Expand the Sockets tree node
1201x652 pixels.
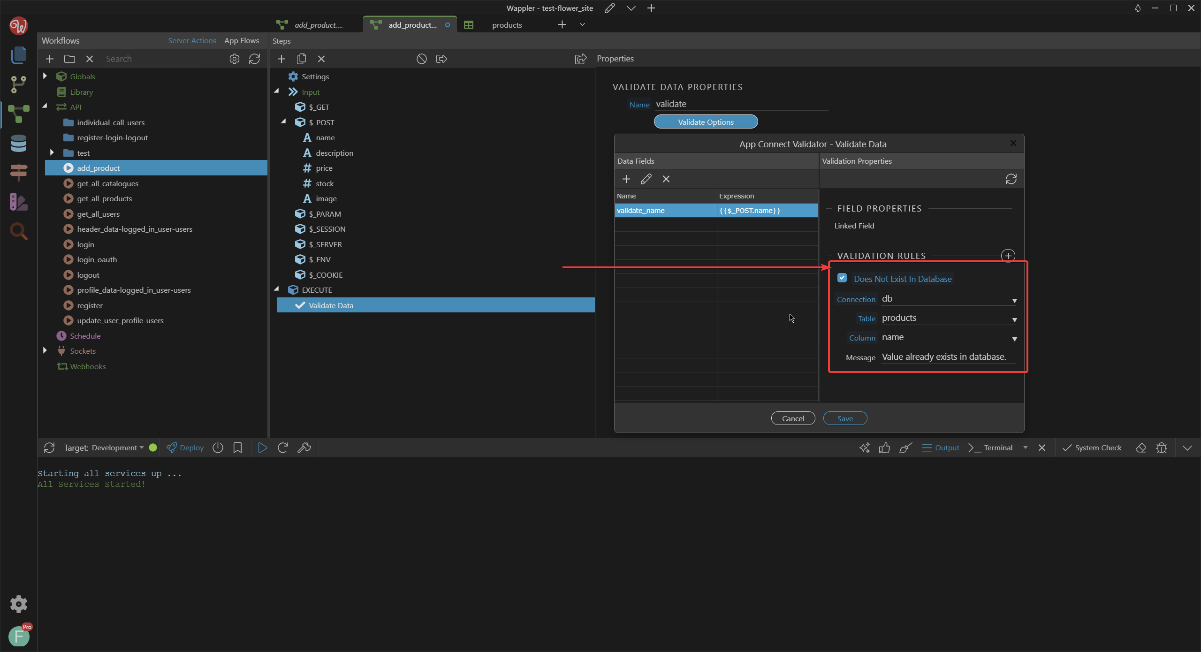click(45, 350)
